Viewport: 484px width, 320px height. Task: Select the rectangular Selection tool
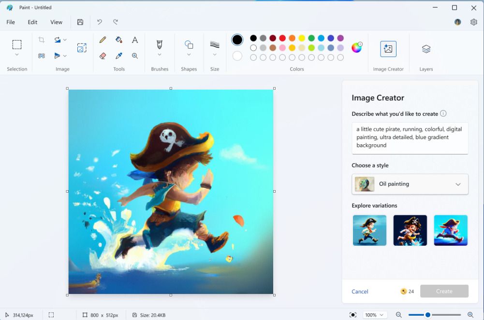pos(16,44)
